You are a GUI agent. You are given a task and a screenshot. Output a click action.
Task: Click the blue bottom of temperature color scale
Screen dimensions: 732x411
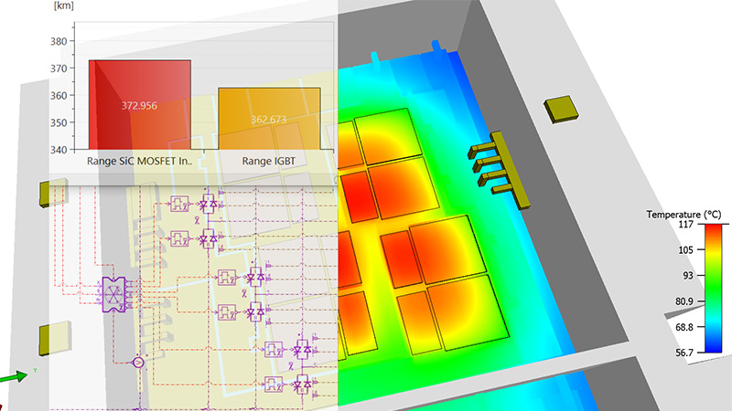point(714,345)
